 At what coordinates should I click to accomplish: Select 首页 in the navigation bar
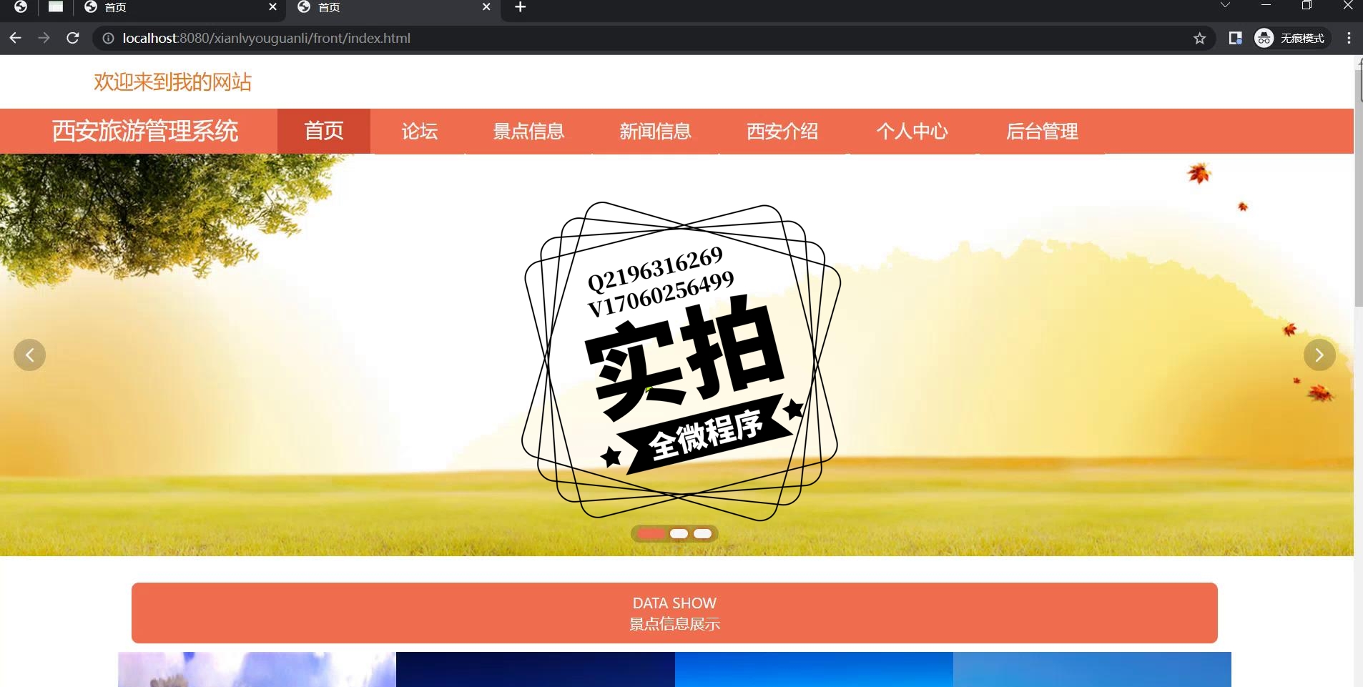324,132
